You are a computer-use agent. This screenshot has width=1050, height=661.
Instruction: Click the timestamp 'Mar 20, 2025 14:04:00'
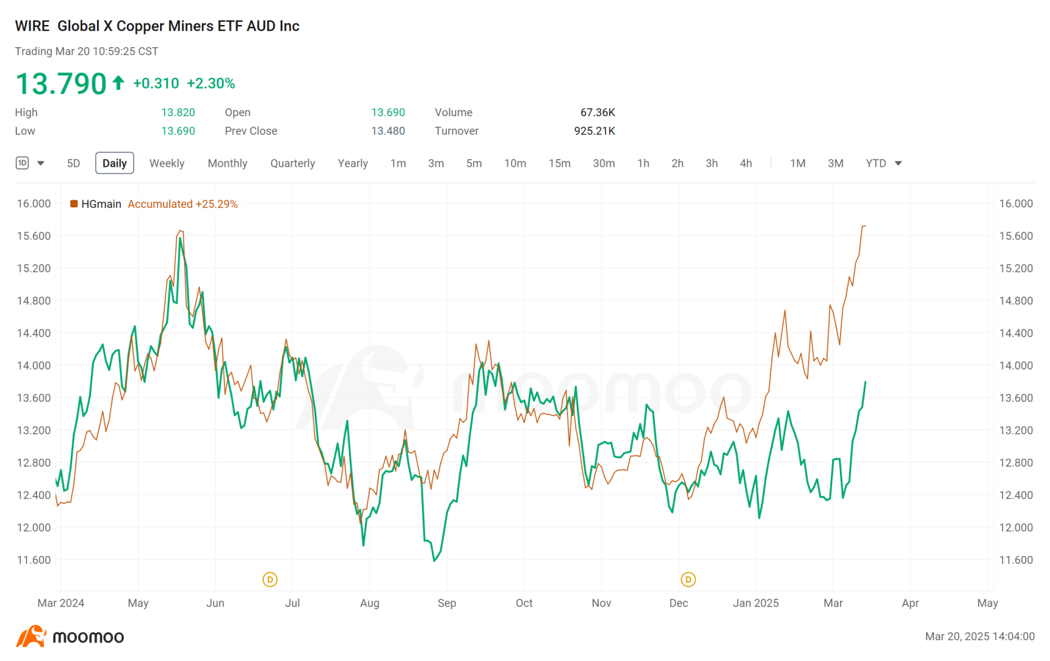(x=980, y=637)
